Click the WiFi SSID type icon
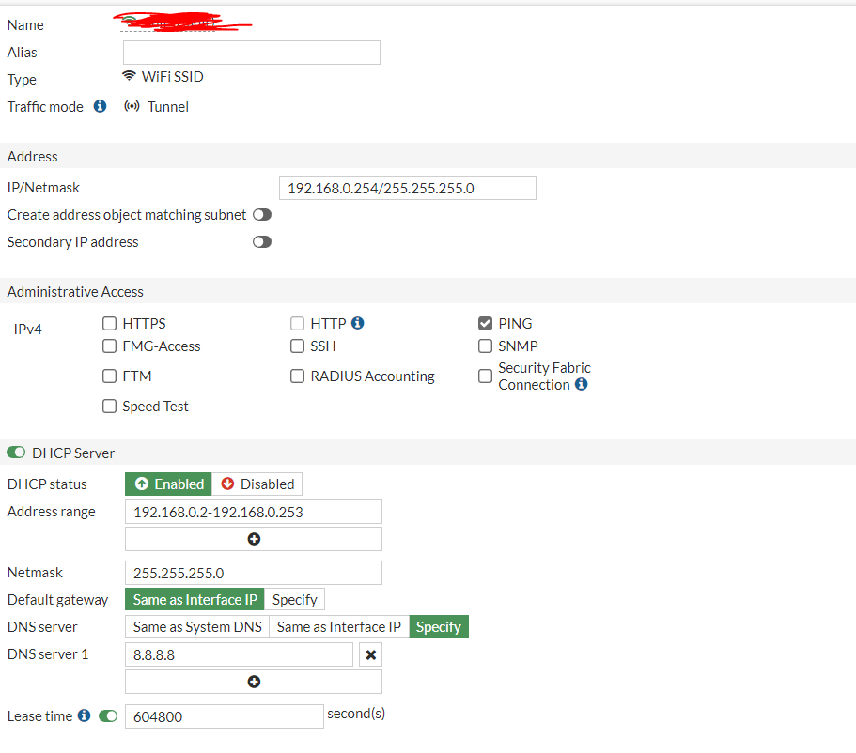Viewport: 856px width, 753px height. (x=129, y=76)
